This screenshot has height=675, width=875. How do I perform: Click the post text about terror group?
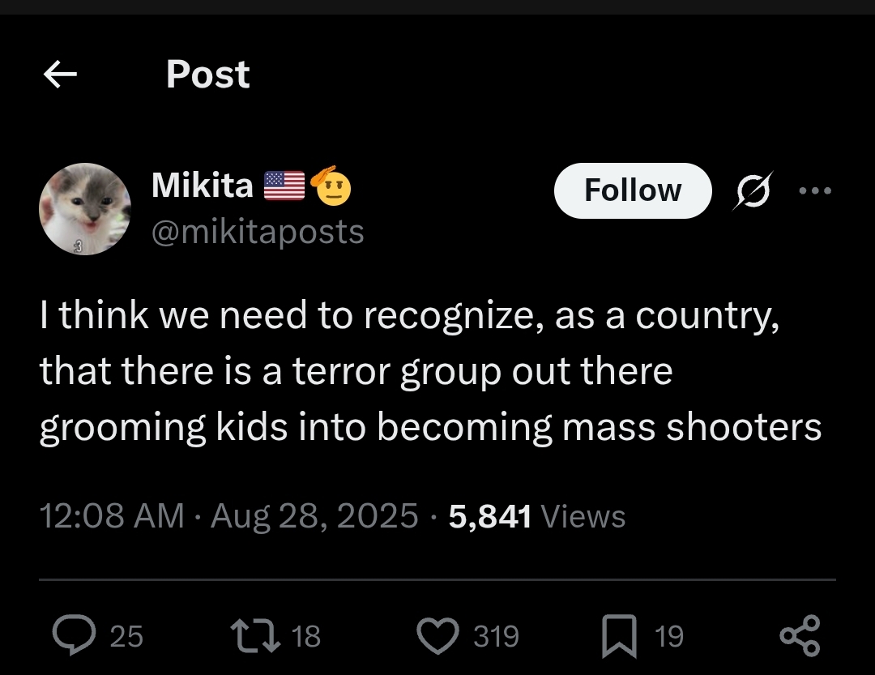[429, 373]
